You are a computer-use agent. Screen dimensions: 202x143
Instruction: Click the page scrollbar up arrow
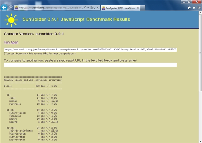(200, 13)
